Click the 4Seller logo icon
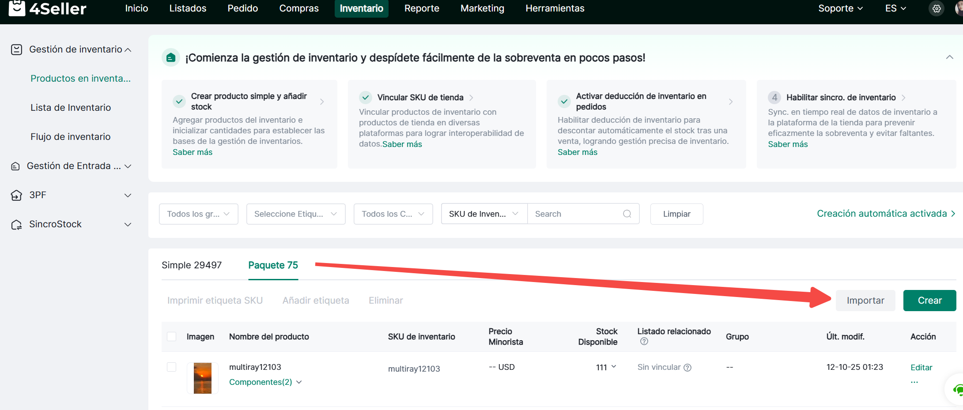Screen dimensions: 963x410 [17, 8]
